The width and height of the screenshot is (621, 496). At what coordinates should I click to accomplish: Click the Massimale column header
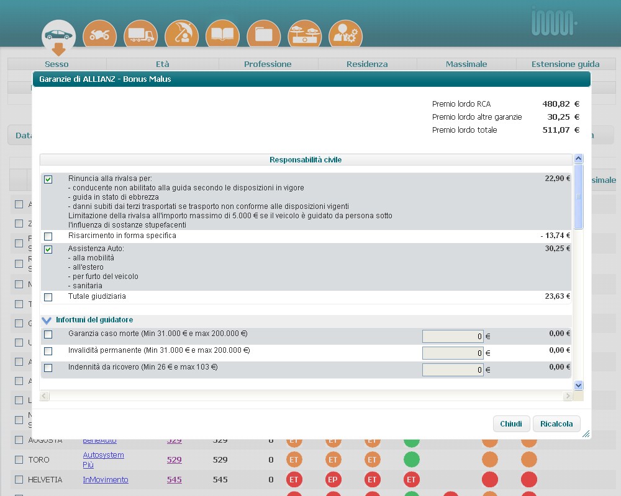pos(466,64)
